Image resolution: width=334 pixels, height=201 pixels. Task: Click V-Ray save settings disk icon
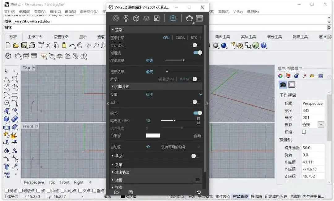click(x=131, y=192)
